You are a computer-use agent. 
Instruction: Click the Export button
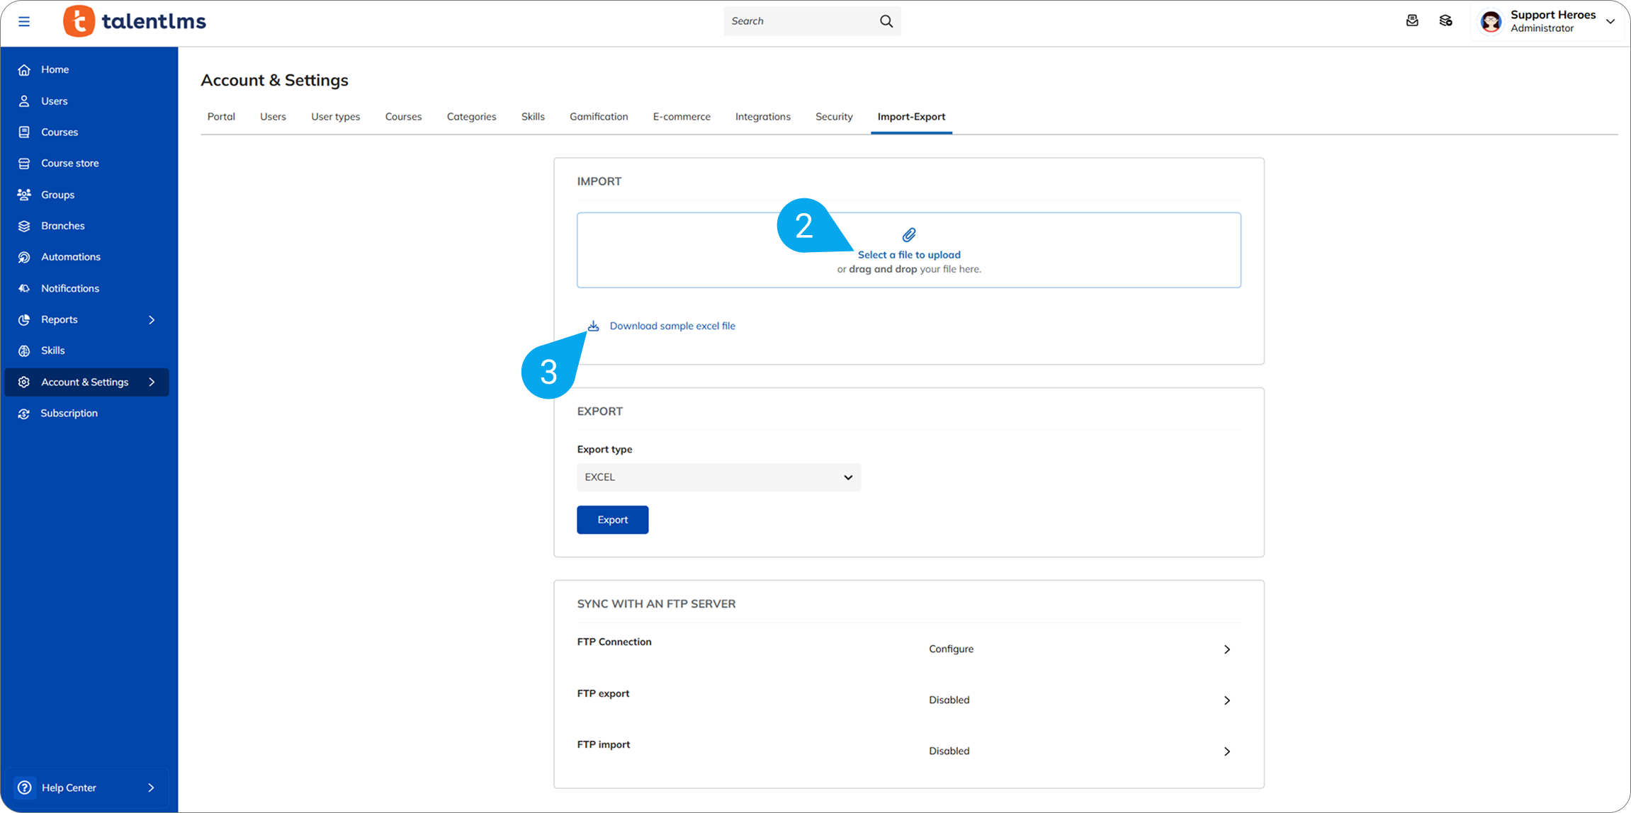tap(612, 519)
